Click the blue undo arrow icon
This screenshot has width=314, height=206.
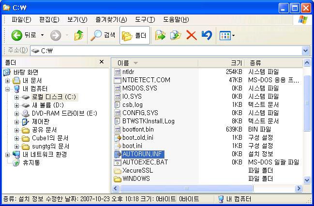[207, 35]
